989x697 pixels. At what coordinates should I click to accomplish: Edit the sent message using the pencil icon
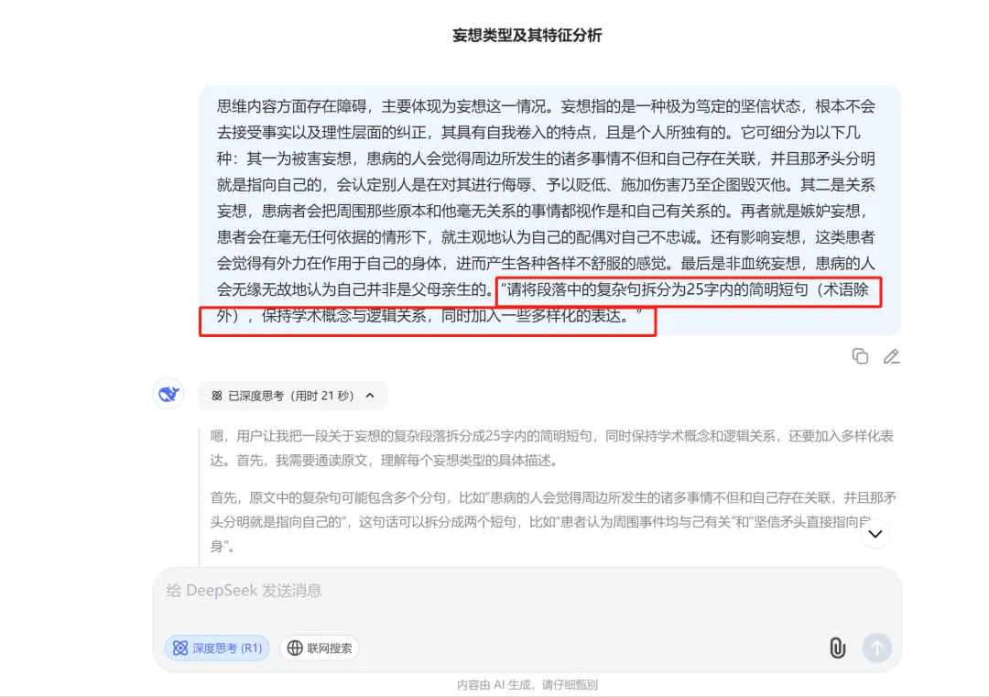click(x=891, y=356)
